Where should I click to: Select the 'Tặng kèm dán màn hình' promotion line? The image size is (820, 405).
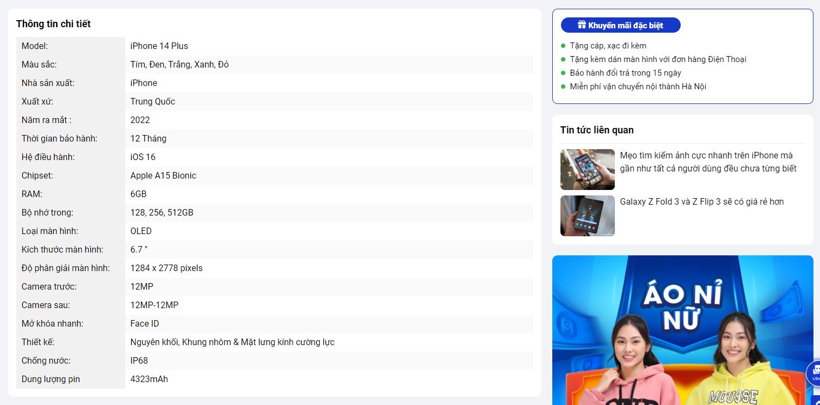[x=658, y=59]
